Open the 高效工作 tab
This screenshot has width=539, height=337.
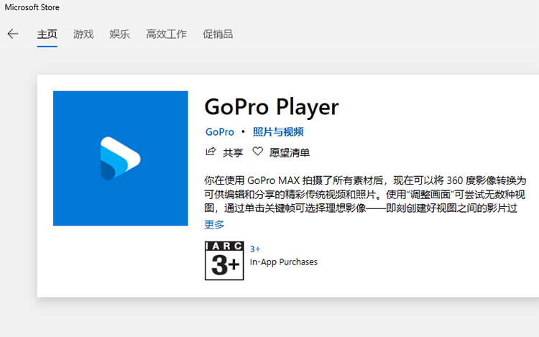(x=167, y=34)
